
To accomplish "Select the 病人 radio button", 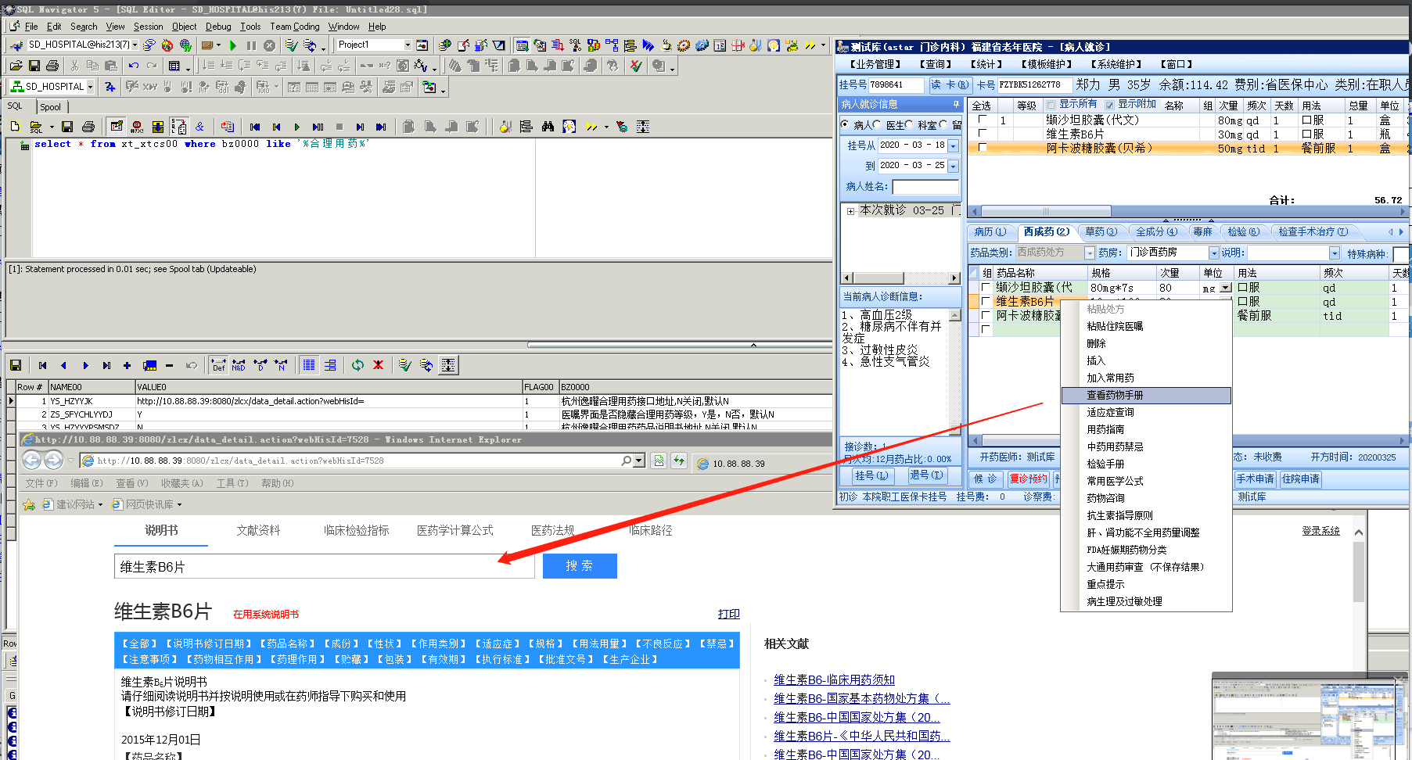I will click(845, 124).
